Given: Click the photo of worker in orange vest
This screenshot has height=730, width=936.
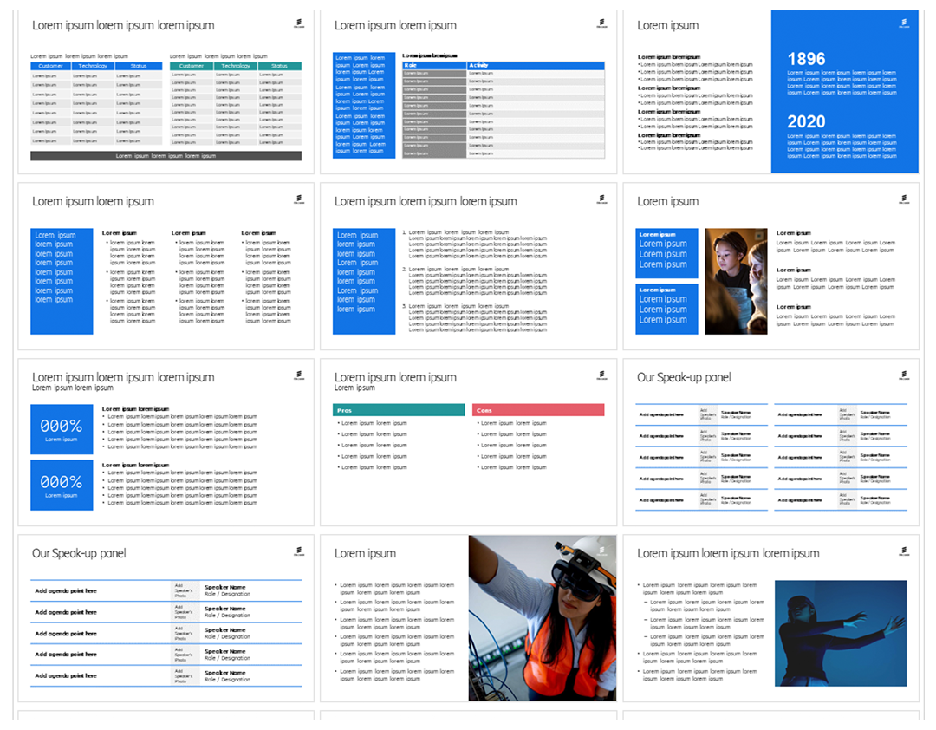Looking at the screenshot, I should tap(543, 618).
